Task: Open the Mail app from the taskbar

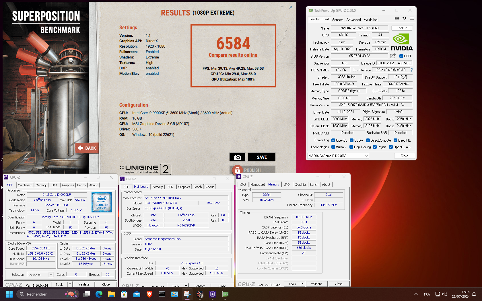Action: [x=137, y=294]
